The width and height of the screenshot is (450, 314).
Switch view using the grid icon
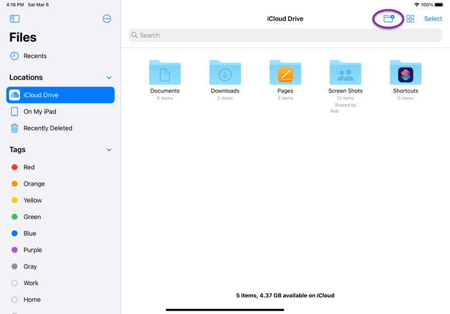click(x=410, y=19)
